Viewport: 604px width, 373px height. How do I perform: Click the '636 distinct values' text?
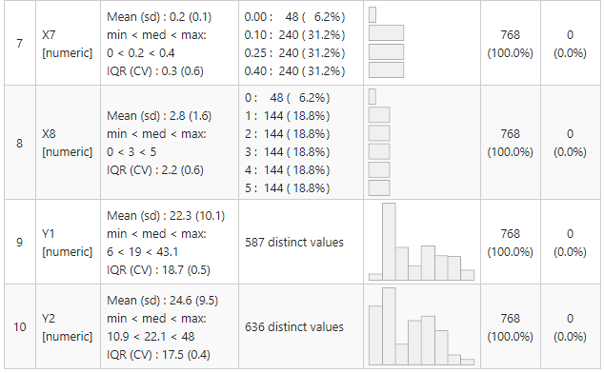[294, 326]
